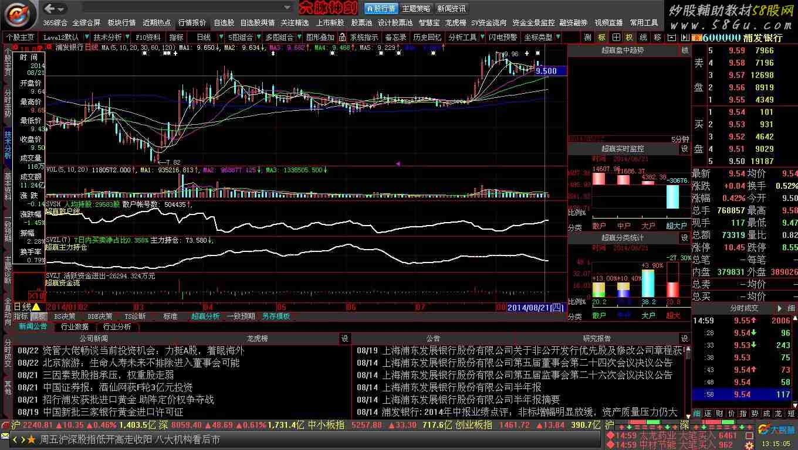This screenshot has height=450, width=798.
Task: Click the 设 settings icon on 超赢实时监控
Action: (x=684, y=149)
